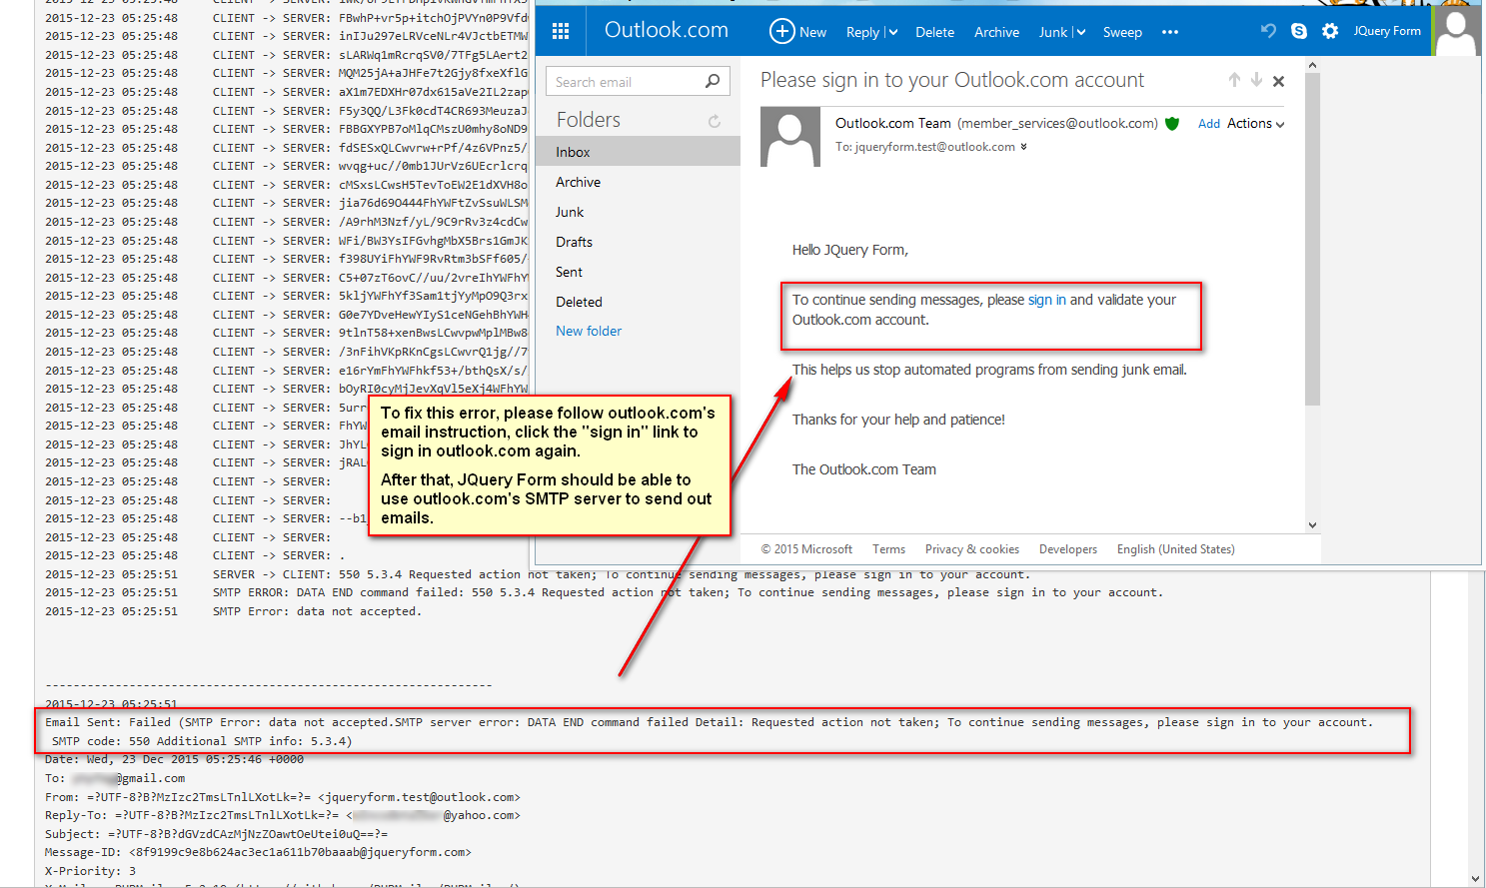This screenshot has height=888, width=1486.
Task: Click the 'X-Priority: 3' log line
Action: (x=90, y=871)
